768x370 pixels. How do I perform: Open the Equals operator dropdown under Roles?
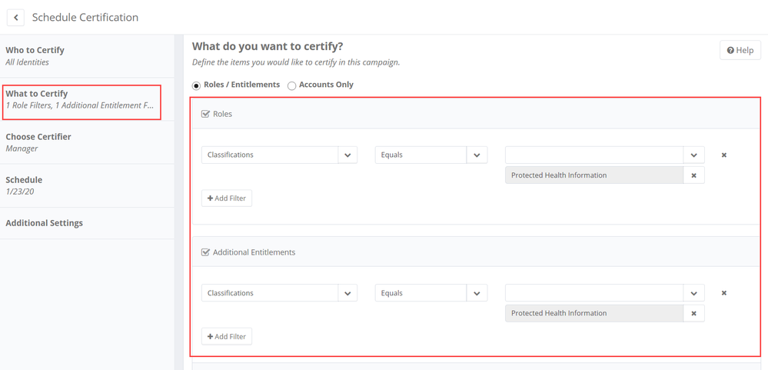(x=477, y=155)
